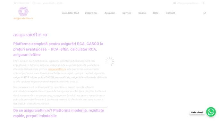Click heading 'Platforma completă pentru asigurări RCA'
Screen dimensions: 219x123
[x=58, y=49]
